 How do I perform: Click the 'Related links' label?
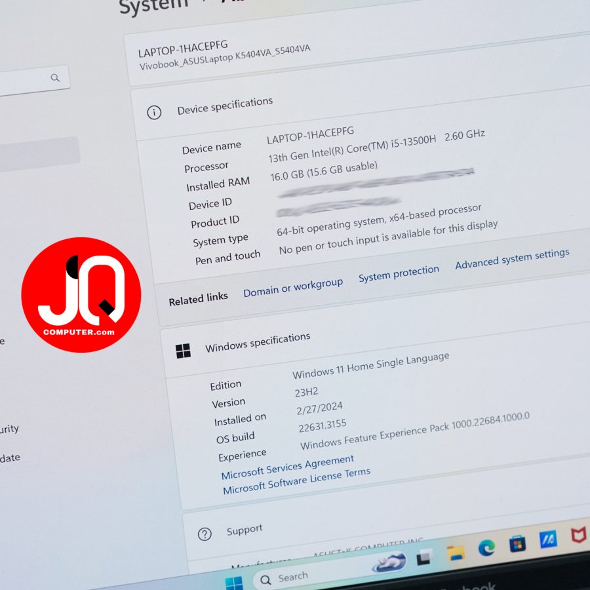pyautogui.click(x=198, y=299)
